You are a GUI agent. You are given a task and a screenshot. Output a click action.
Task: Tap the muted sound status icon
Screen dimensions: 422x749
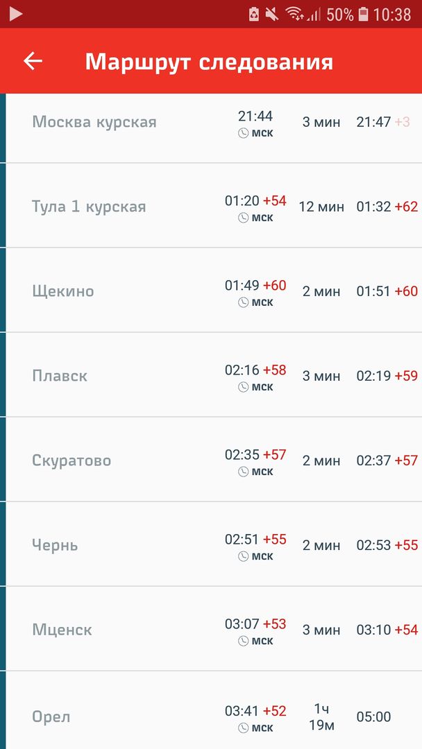[272, 14]
